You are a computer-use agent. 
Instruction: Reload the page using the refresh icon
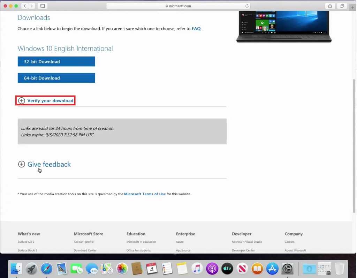coord(247,6)
